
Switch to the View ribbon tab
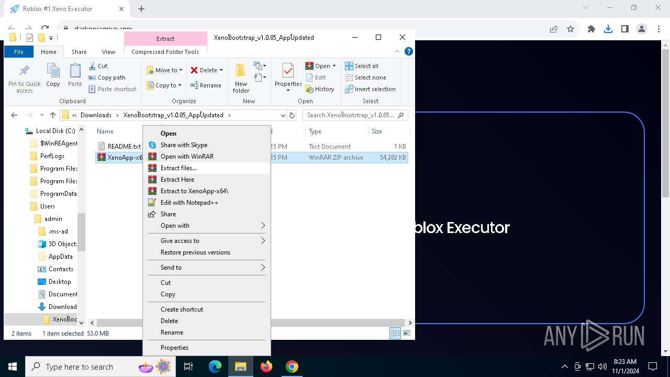click(x=108, y=52)
